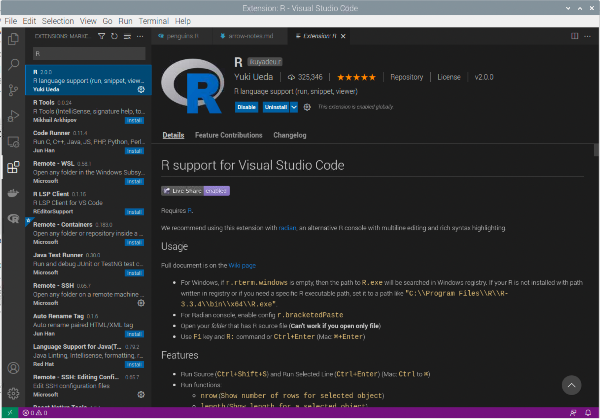Open errors and warnings in status bar
Screen dimensions: 600x419
pyautogui.click(x=35, y=413)
